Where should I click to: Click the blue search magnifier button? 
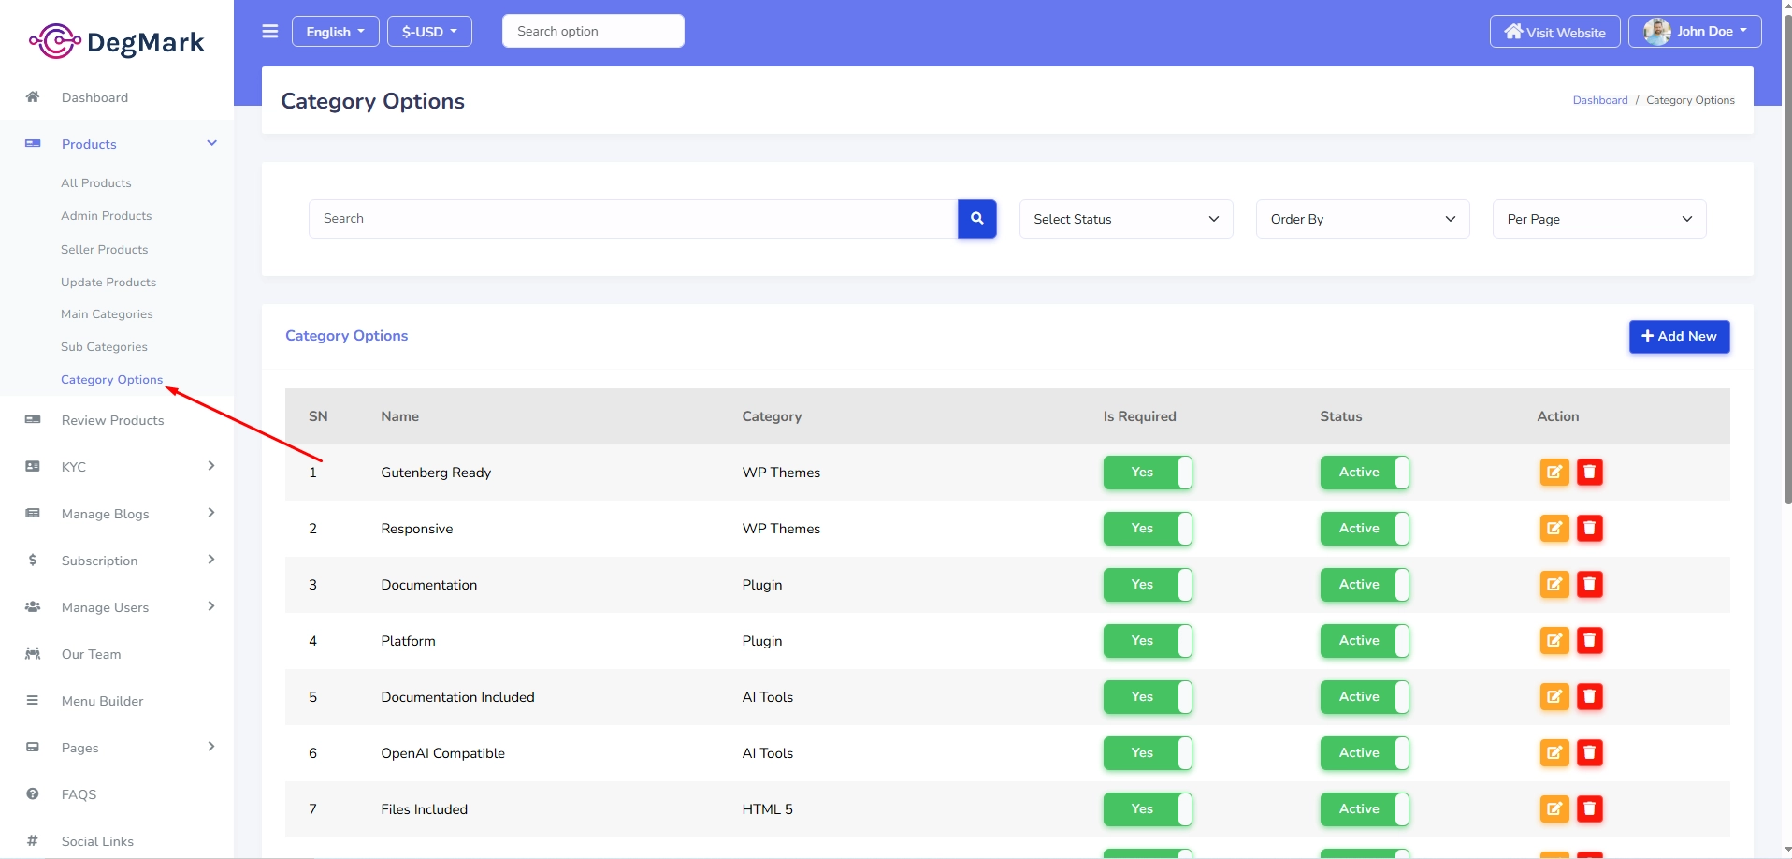[x=976, y=219]
